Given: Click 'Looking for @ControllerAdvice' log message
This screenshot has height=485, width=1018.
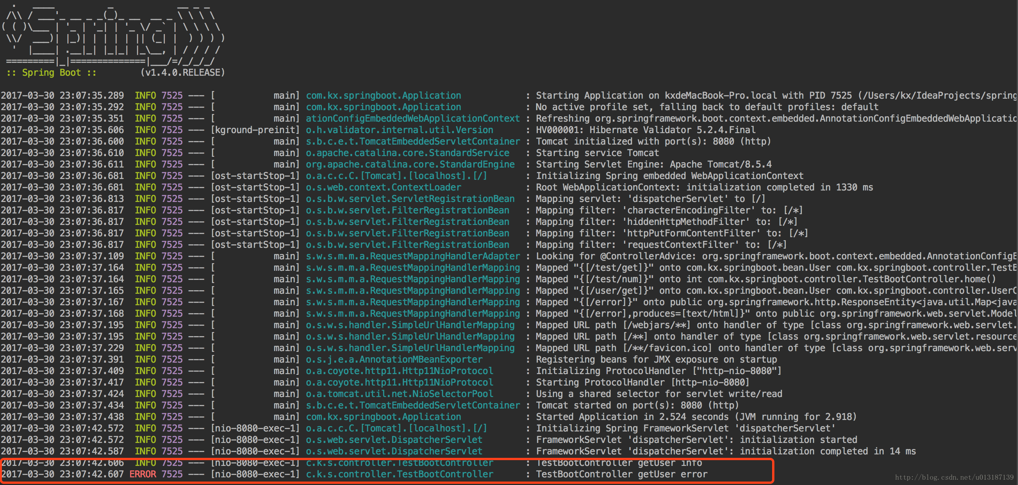Looking at the screenshot, I should (x=777, y=256).
